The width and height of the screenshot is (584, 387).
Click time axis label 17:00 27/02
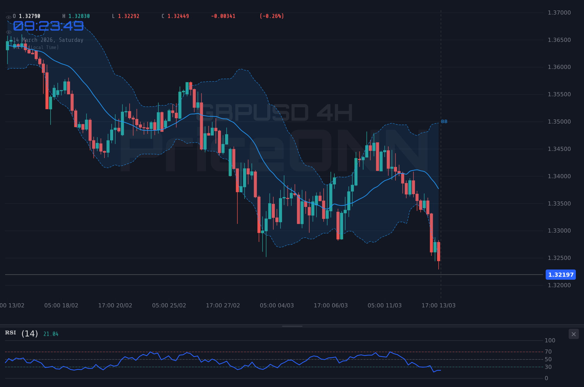tap(223, 306)
